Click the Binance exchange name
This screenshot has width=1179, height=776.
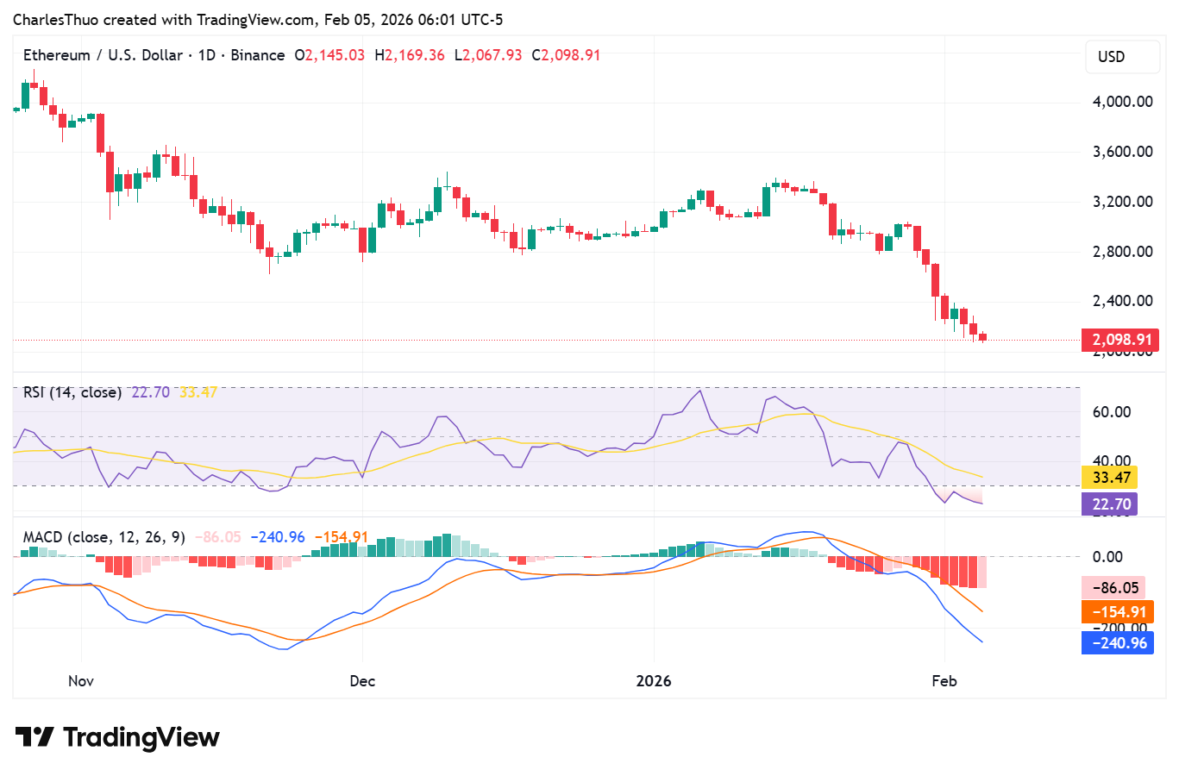pos(257,54)
